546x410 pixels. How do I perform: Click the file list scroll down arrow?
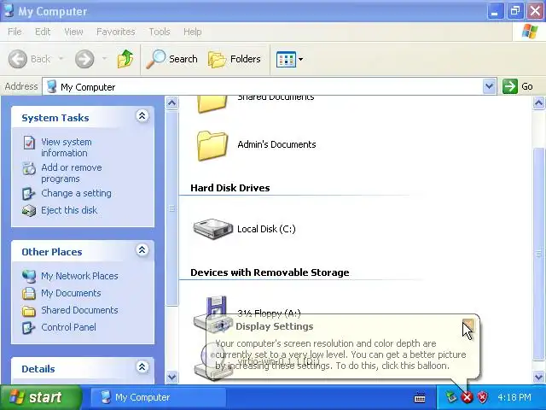(x=538, y=377)
